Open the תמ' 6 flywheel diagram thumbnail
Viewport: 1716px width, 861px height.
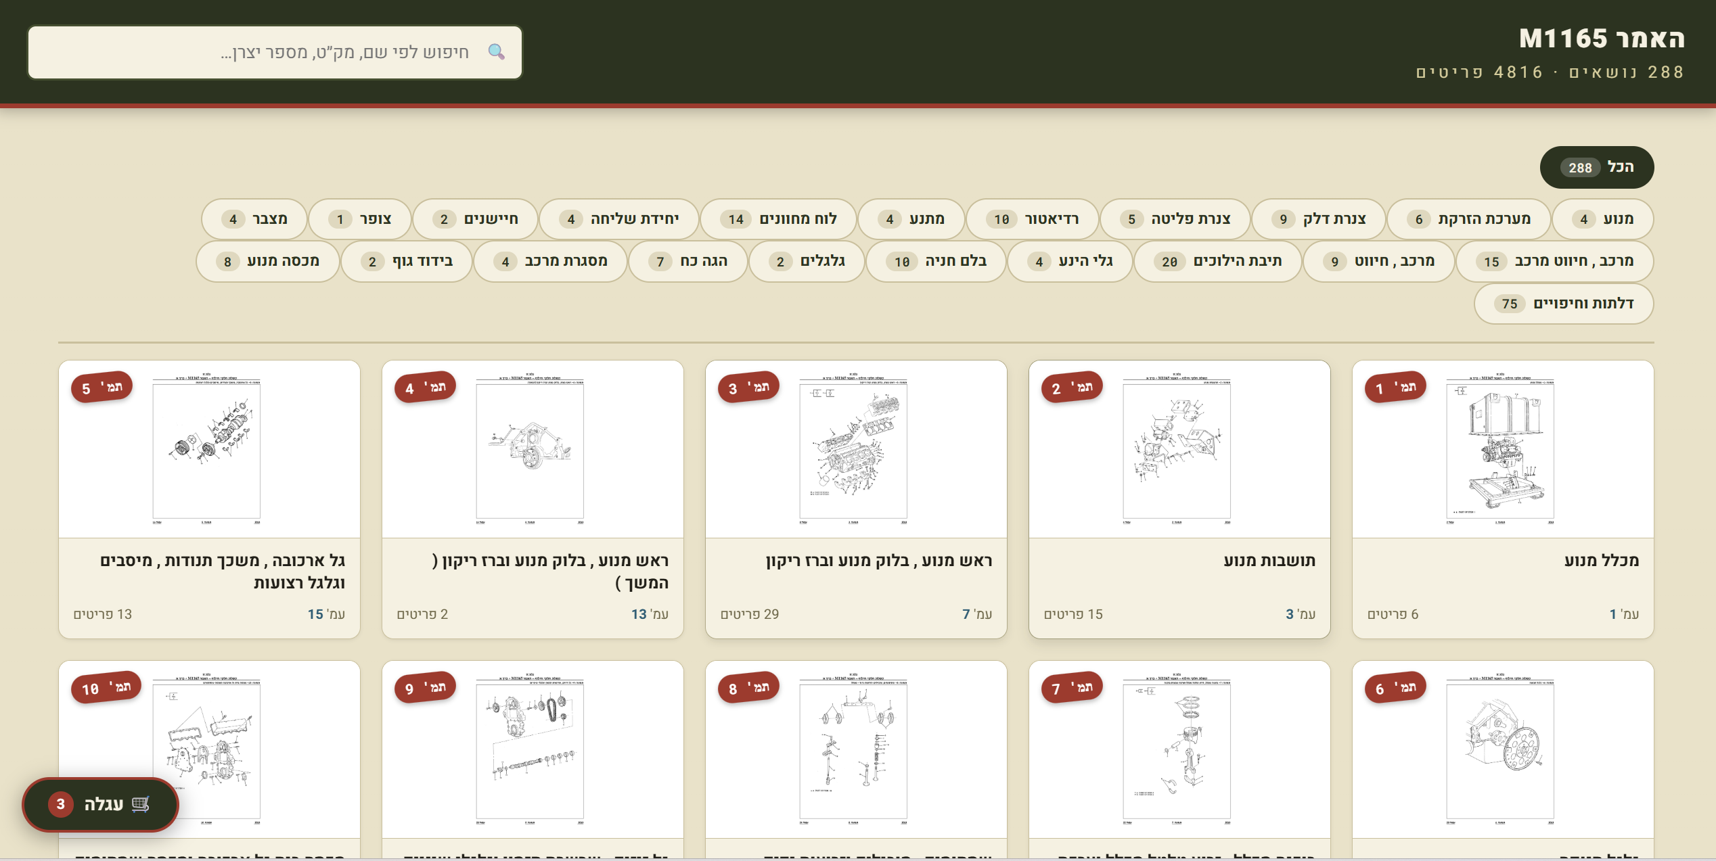tap(1500, 750)
